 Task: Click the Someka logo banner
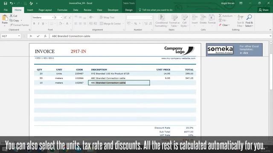tap(234, 50)
